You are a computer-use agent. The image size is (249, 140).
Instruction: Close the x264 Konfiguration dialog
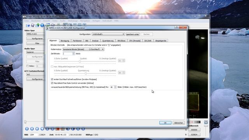tap(183, 28)
